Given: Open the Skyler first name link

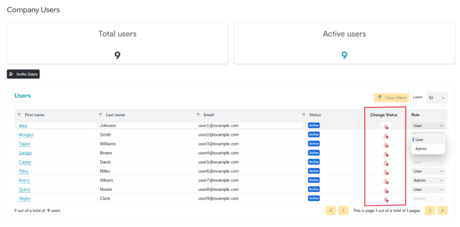Looking at the screenshot, I should [x=25, y=199].
